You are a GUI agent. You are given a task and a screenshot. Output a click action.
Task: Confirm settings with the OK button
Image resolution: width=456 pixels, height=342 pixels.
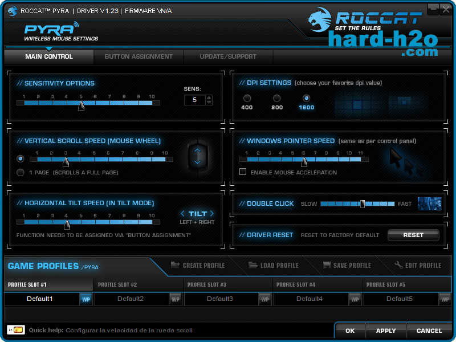click(x=350, y=331)
